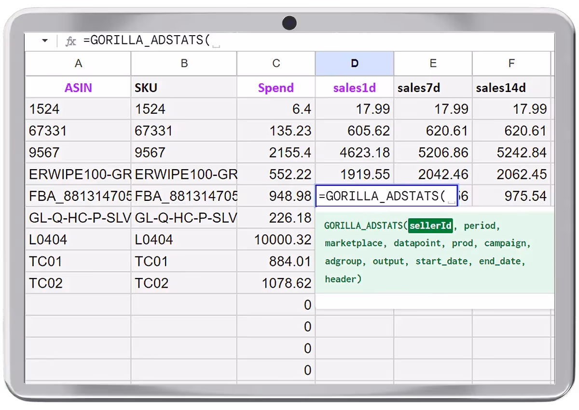Viewport: 579px width, 410px height.
Task: Select column D header
Action: [x=355, y=63]
